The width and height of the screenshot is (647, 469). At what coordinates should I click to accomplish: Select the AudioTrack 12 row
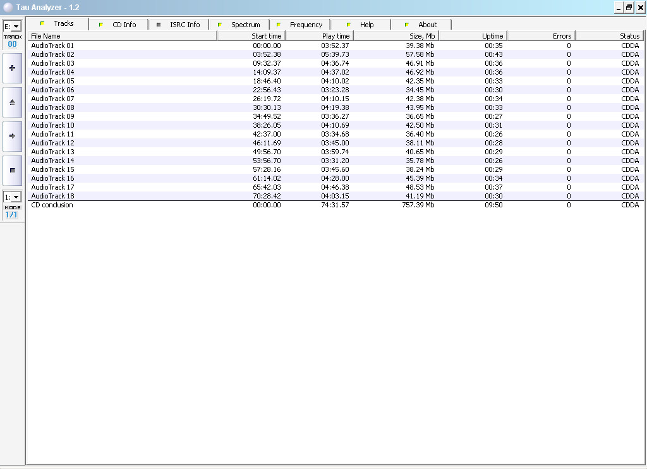(x=336, y=143)
